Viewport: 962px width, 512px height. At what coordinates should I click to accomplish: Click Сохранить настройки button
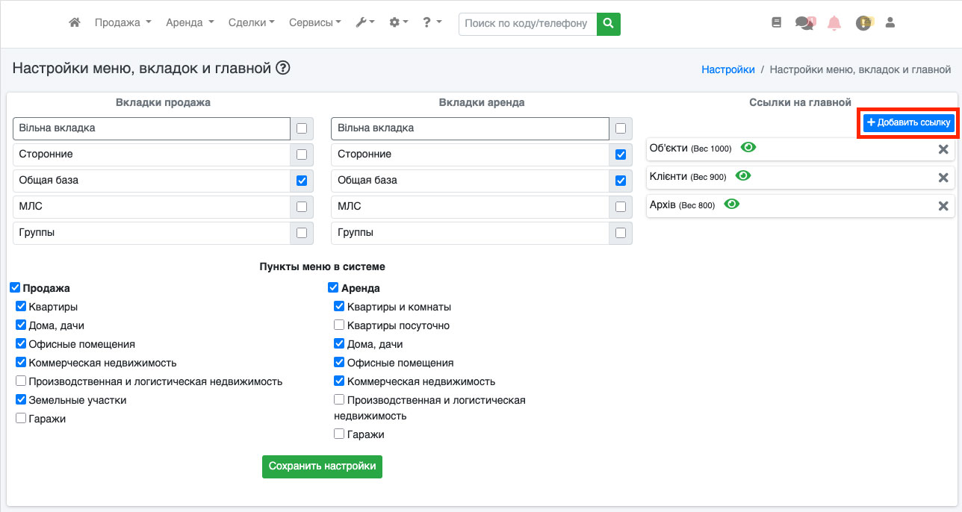point(322,466)
